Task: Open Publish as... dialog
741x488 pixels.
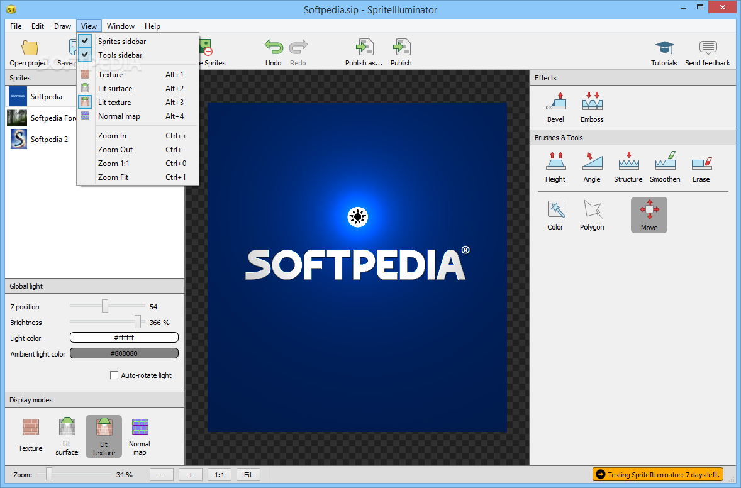Action: coord(364,52)
